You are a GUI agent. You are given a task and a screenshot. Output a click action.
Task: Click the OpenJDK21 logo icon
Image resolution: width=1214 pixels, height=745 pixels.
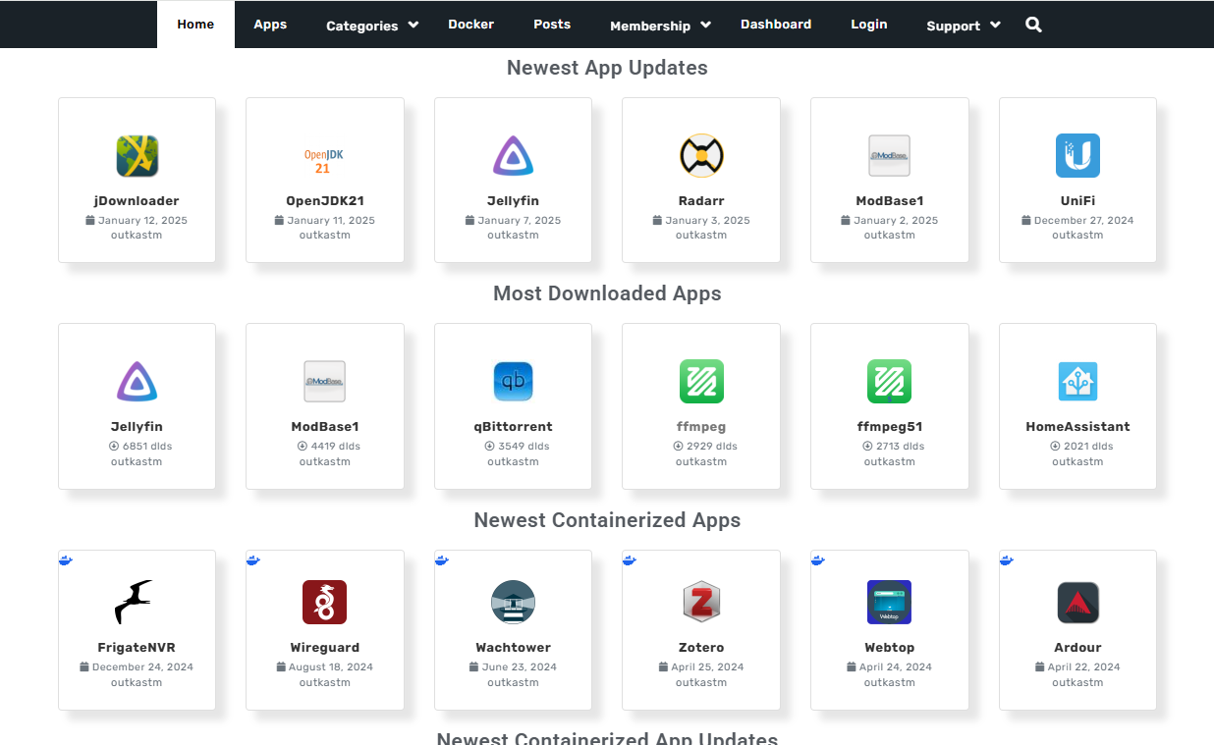pyautogui.click(x=324, y=161)
